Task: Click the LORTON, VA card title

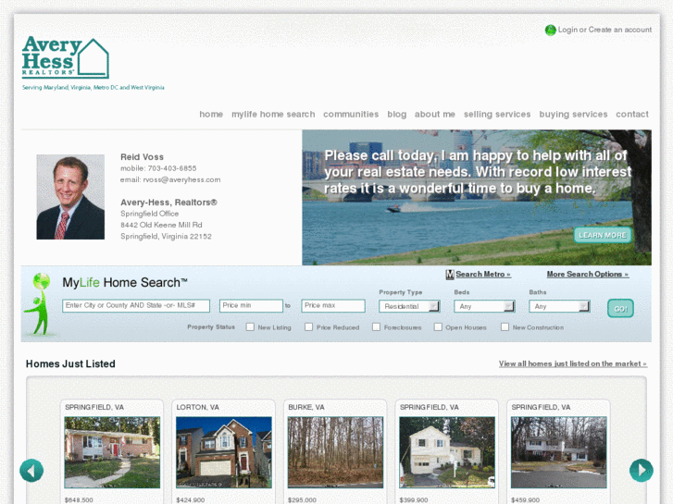Action: (198, 407)
